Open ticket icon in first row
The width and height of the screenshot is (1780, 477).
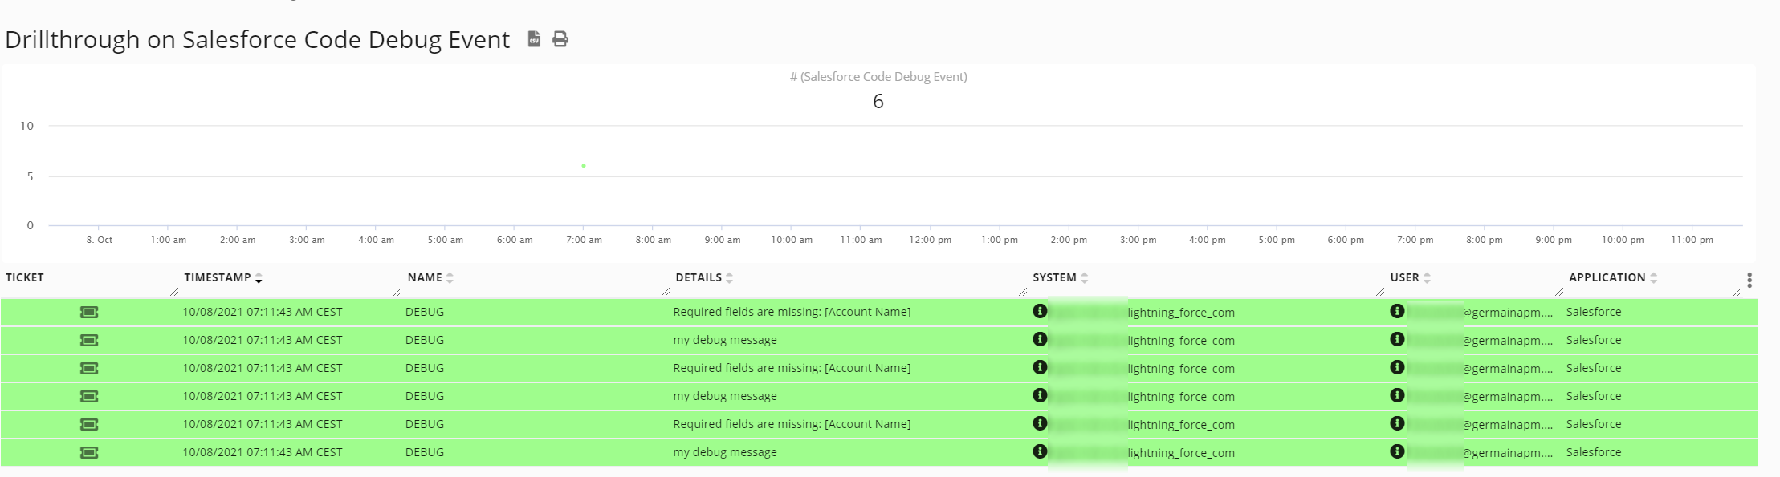[89, 312]
